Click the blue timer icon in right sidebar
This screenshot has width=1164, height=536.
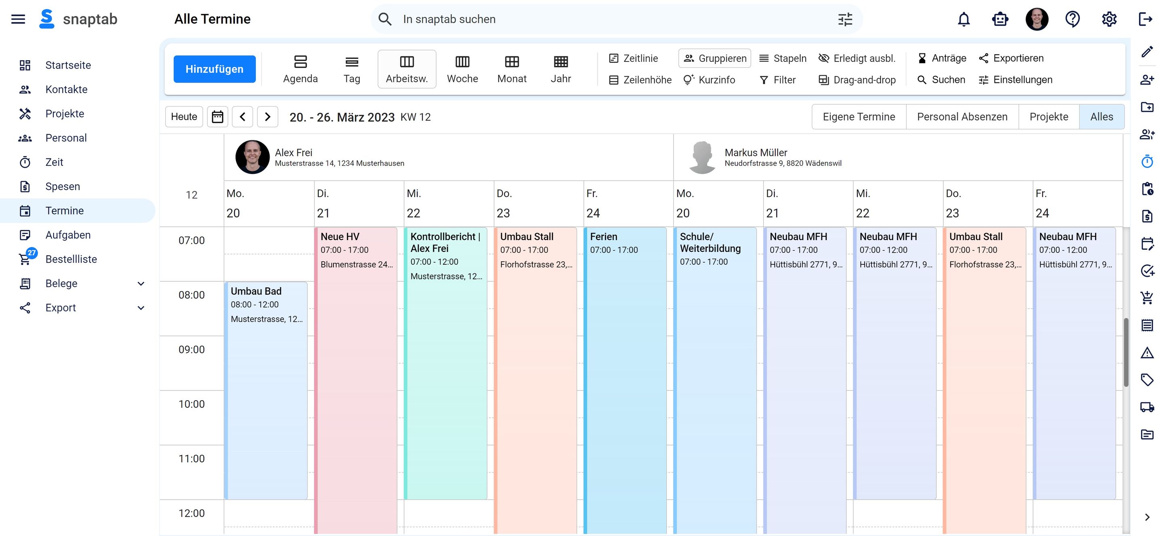click(1147, 161)
